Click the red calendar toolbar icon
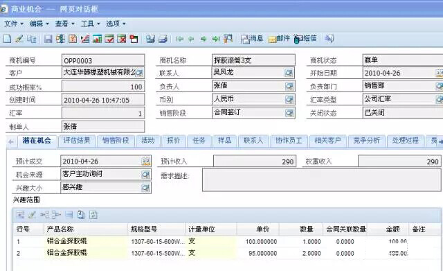 coord(134,39)
